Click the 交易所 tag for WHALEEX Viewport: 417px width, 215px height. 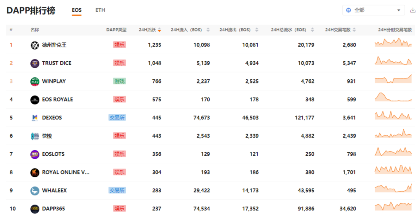coord(117,190)
